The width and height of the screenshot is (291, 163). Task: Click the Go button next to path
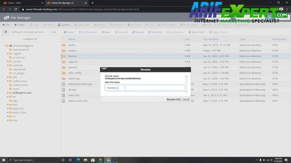tap(54, 32)
